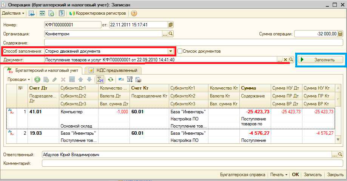Viewport: 347px width, 181px height.
Task: Expand the Способ заполнения dropdown
Action: tap(171, 51)
